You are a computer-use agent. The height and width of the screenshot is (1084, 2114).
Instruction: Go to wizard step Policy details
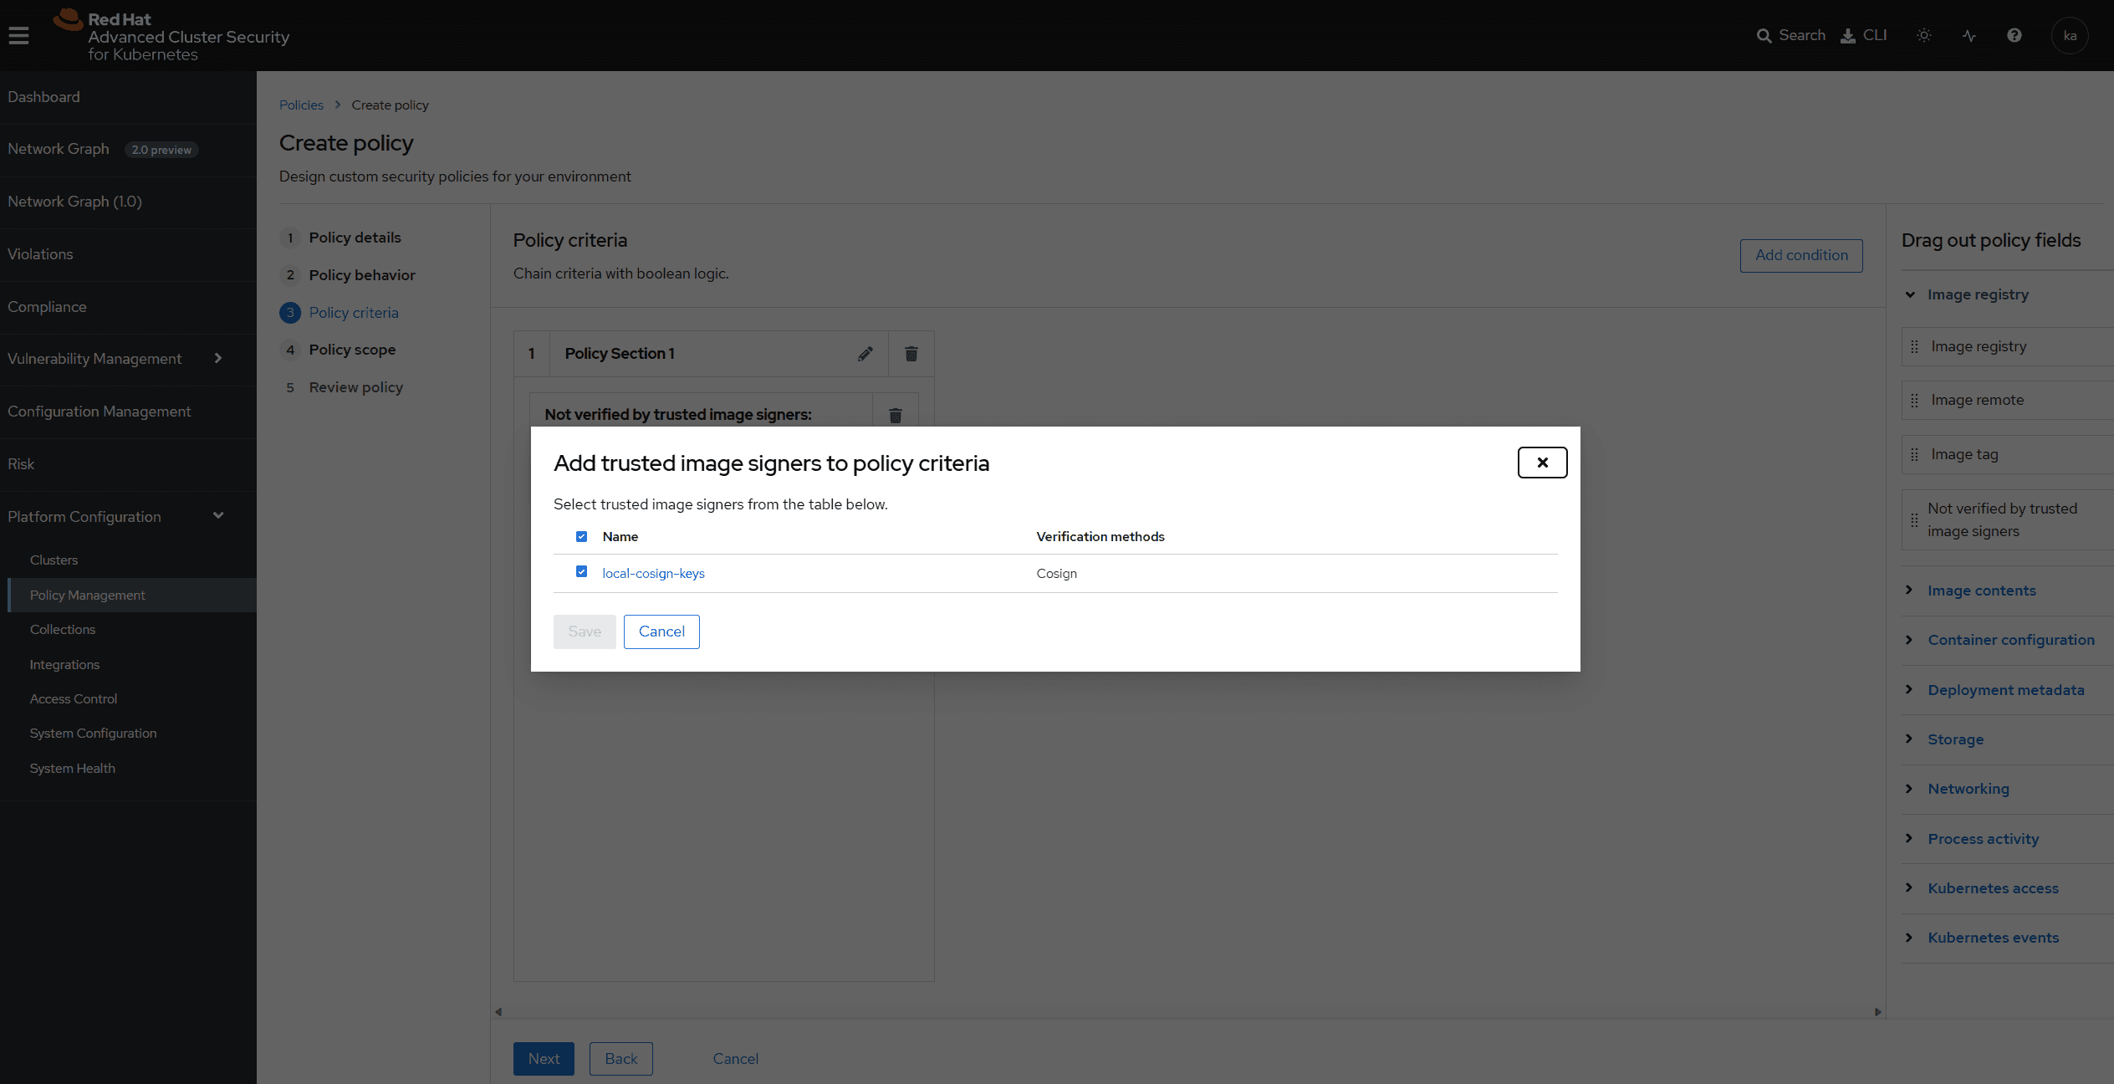pos(340,238)
